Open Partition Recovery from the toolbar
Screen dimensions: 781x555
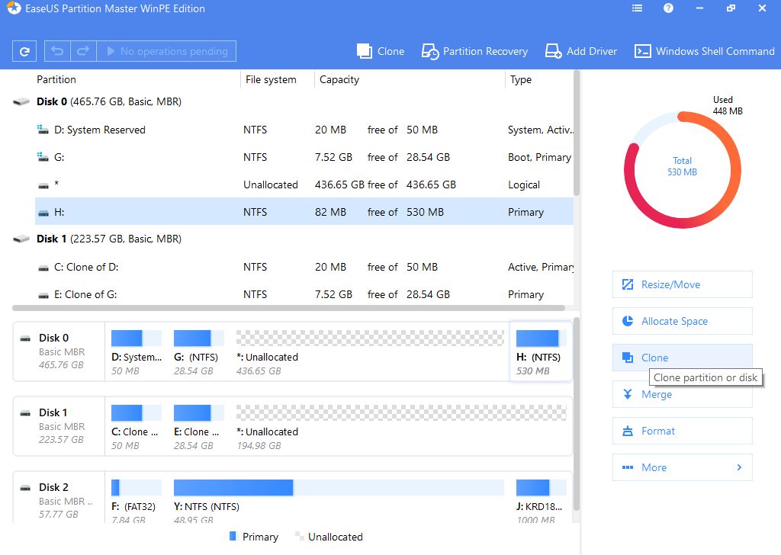[474, 51]
